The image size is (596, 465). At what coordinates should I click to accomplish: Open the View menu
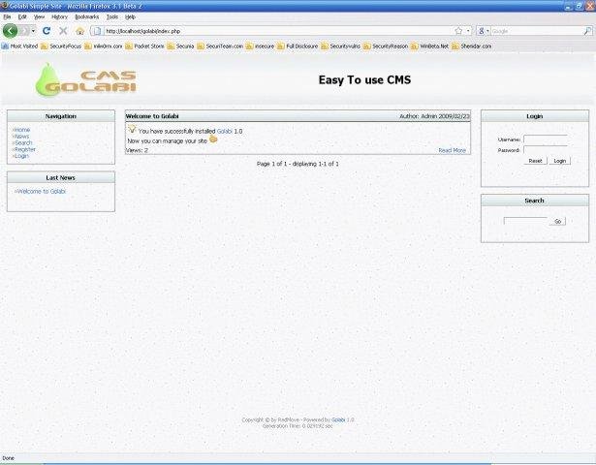click(x=39, y=17)
